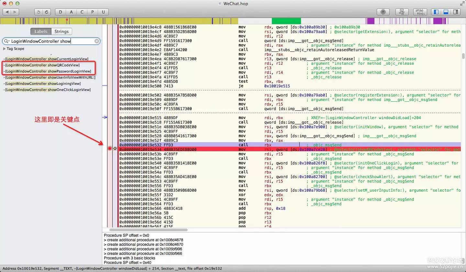Click log line 'Procedure with 3 basic blocks'
Viewport: 466px width, 272px height.
[129, 258]
